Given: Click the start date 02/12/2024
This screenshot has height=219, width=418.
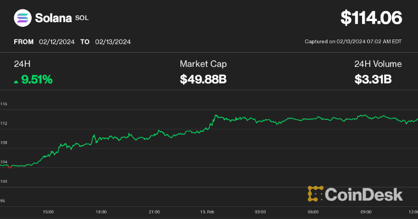Looking at the screenshot, I should (x=57, y=42).
